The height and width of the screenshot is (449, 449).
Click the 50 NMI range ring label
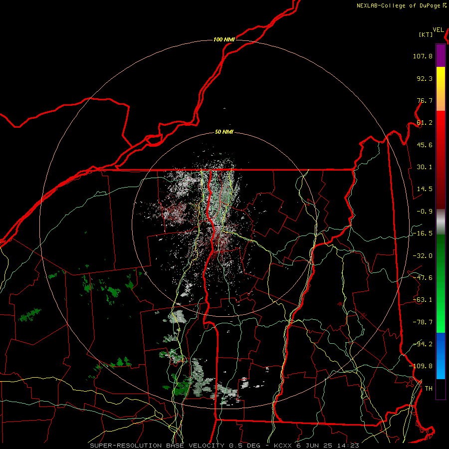(224, 132)
